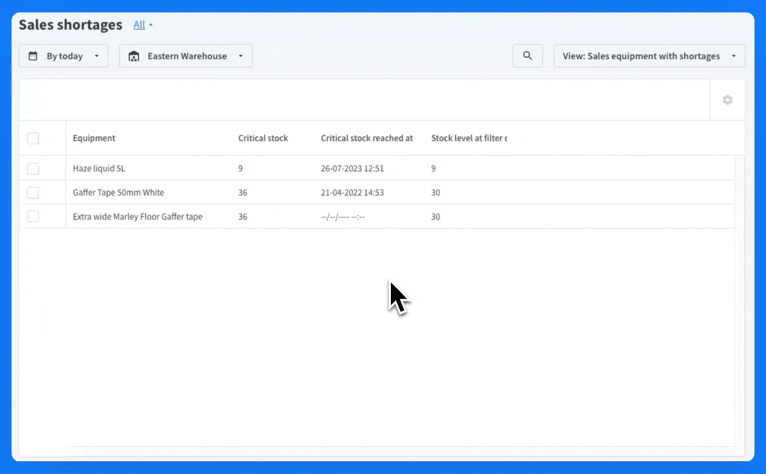Click the Stock level at filter column header
Screen dimensions: 766x474
coord(469,138)
